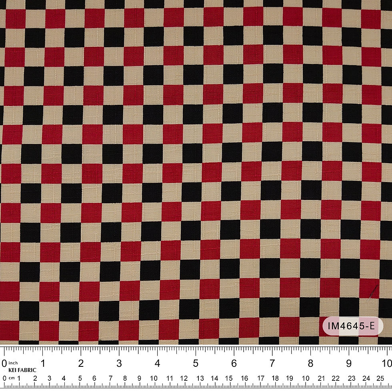Click the 3 inch number on the ruler

[x=119, y=363]
